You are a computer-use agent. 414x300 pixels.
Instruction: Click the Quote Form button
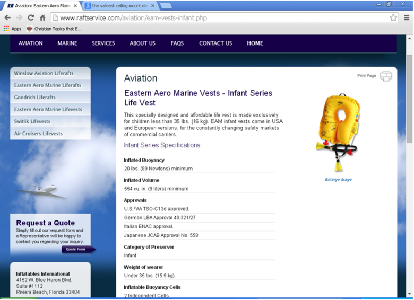pyautogui.click(x=78, y=249)
